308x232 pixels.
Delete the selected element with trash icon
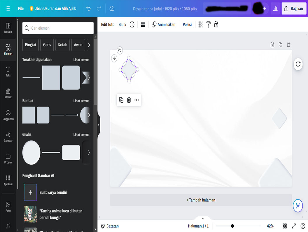point(129,100)
